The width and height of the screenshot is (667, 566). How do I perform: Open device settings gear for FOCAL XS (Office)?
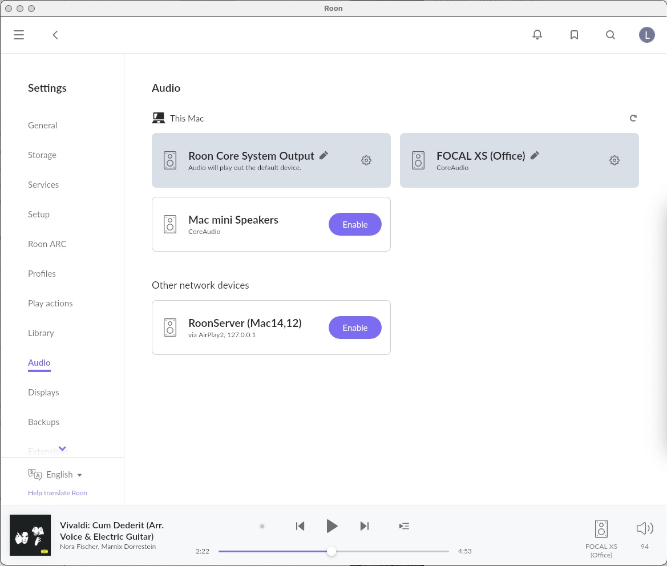click(x=615, y=160)
